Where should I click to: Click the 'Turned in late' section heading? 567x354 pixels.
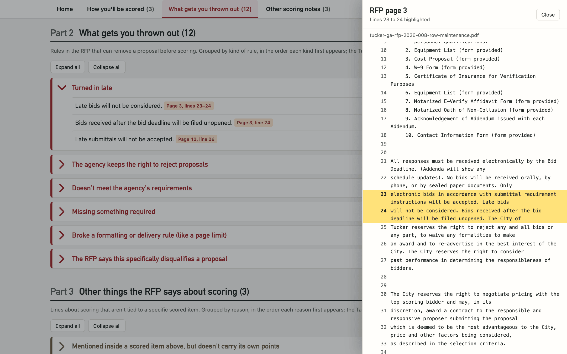coord(92,88)
